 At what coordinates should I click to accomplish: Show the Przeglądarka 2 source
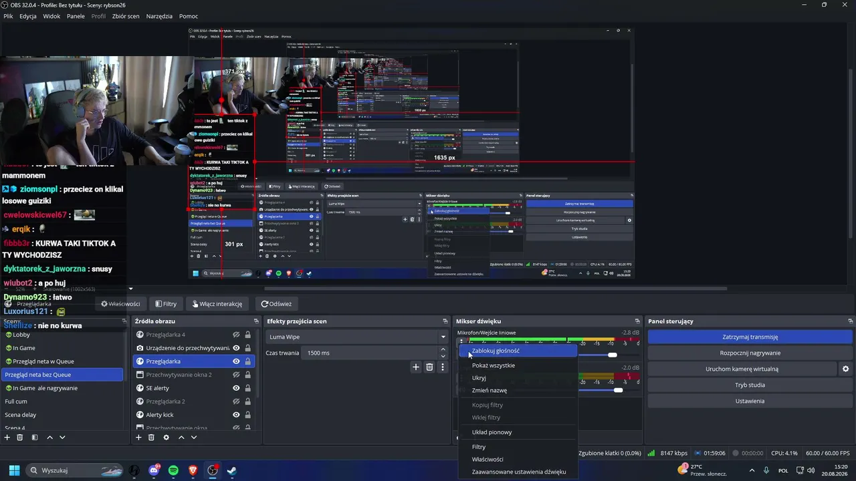click(x=236, y=402)
